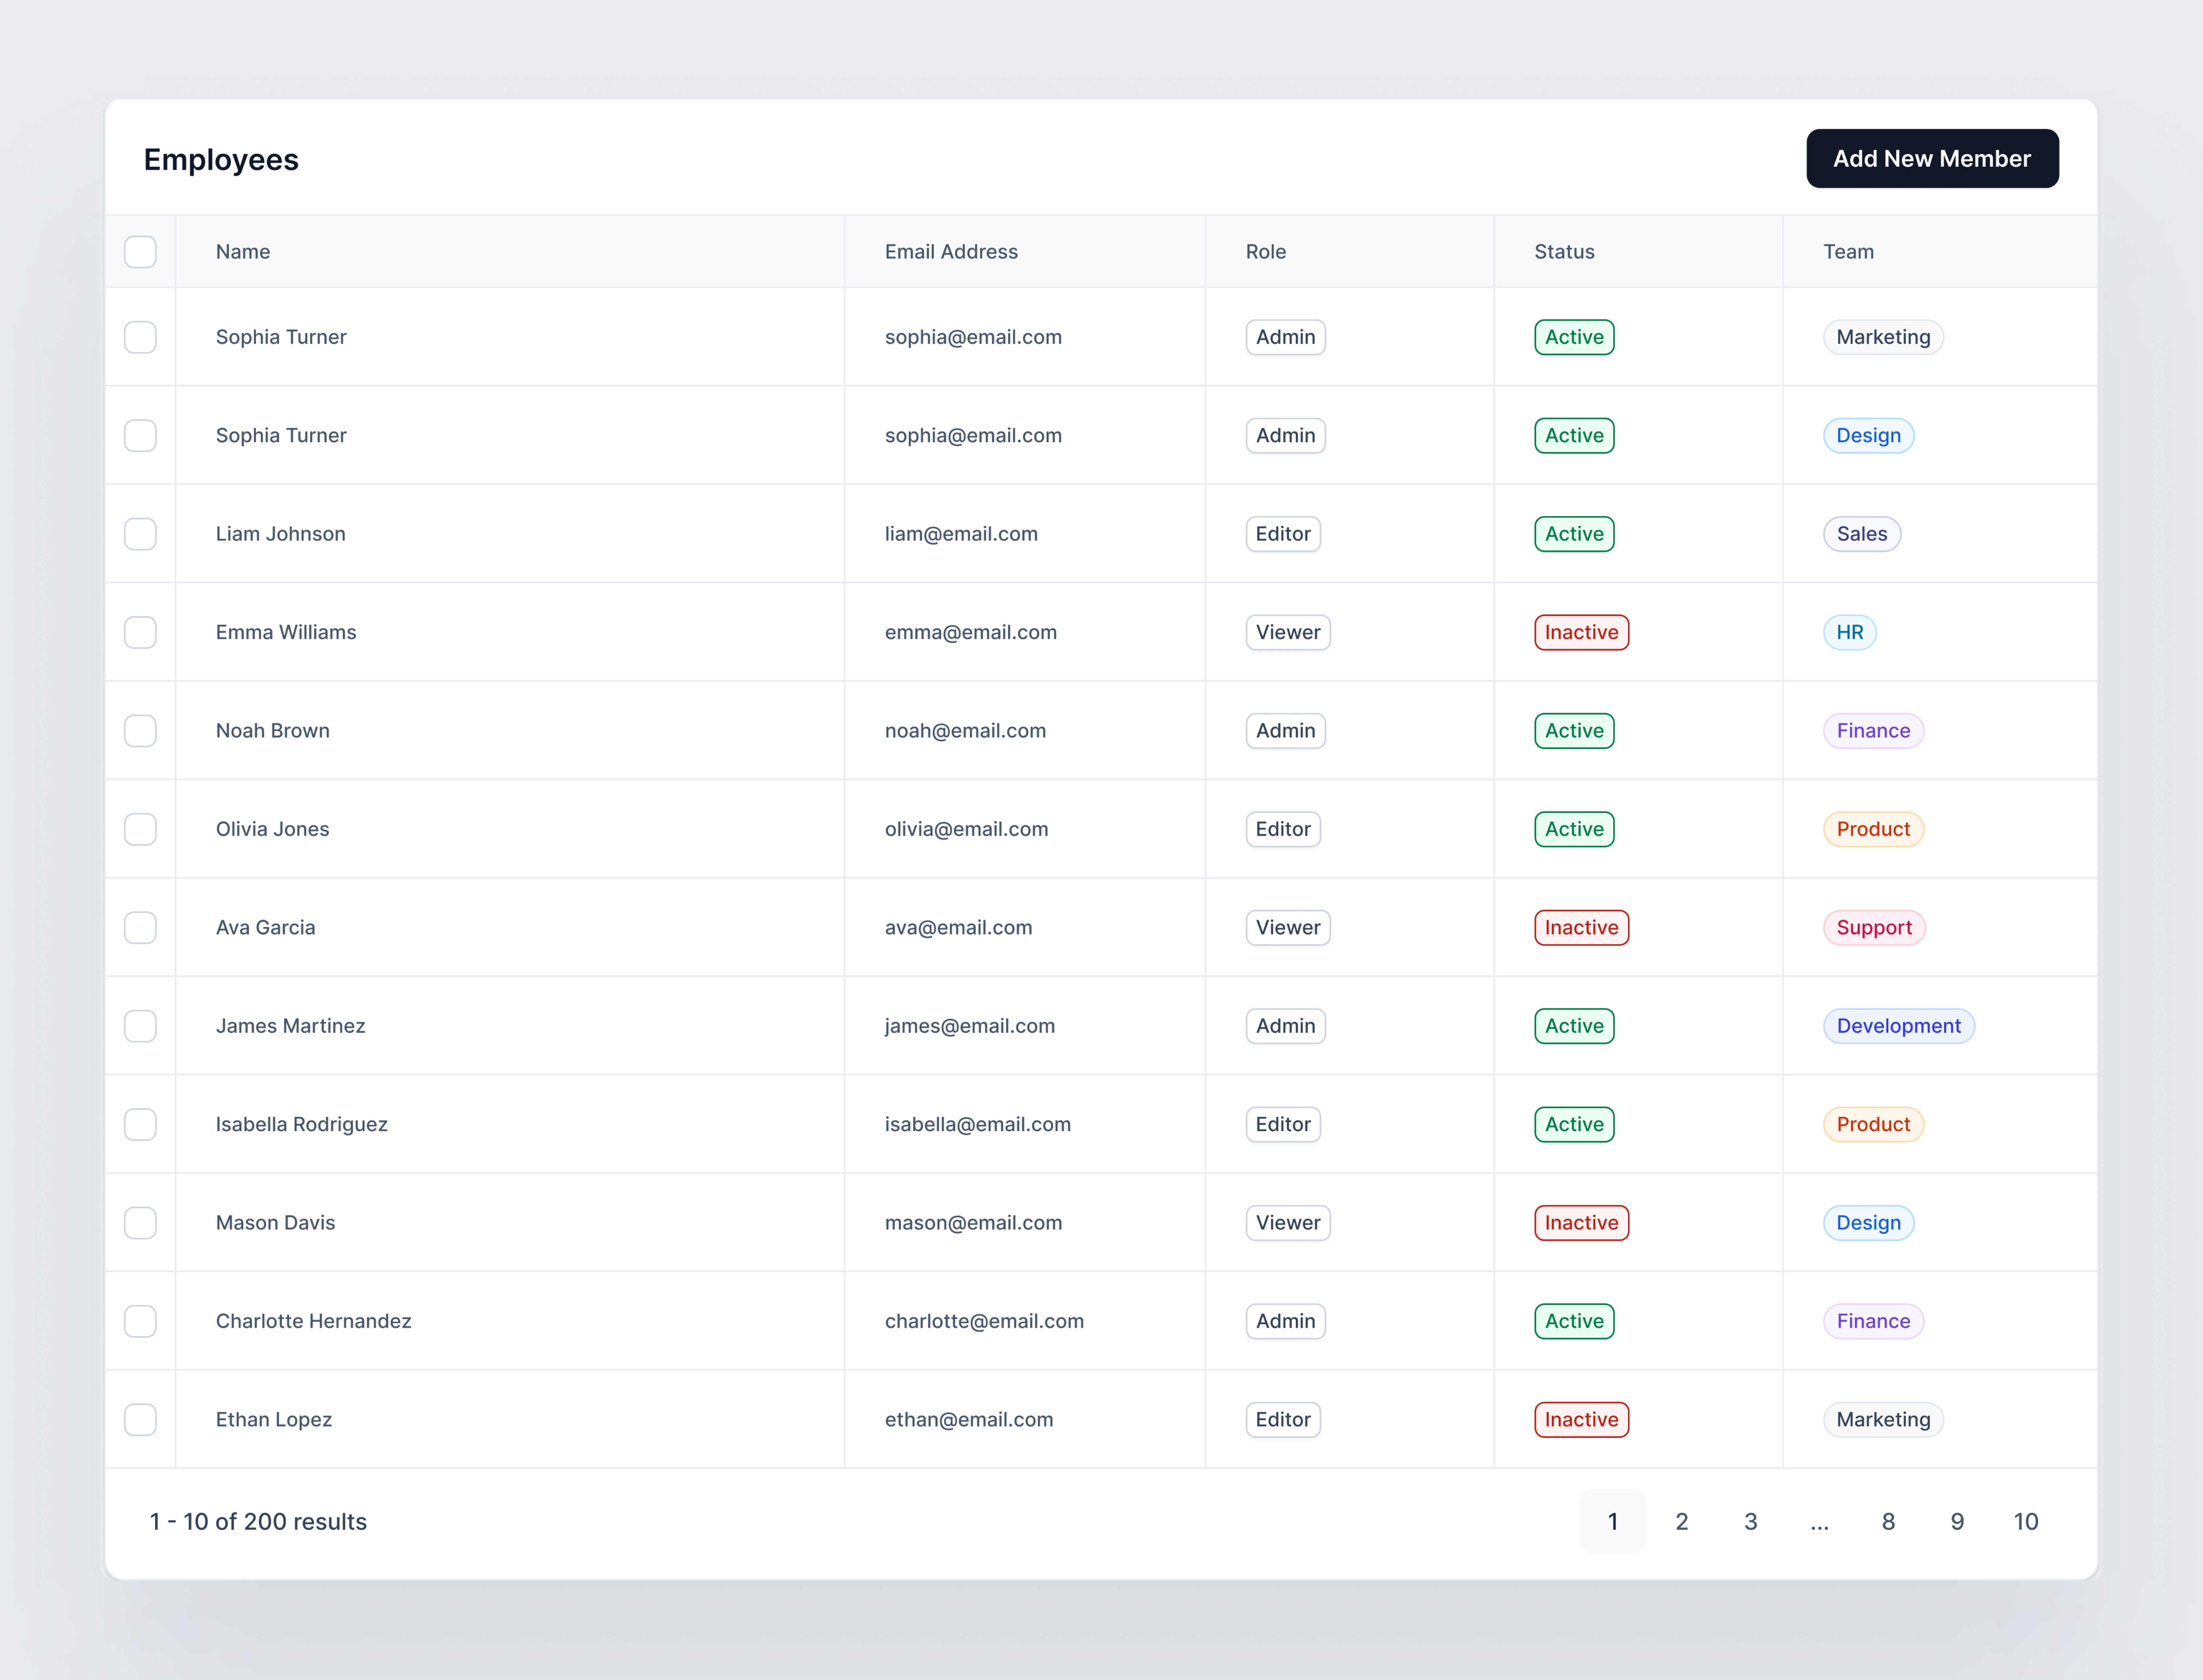Select Emma Williams row checkbox
The height and width of the screenshot is (1680, 2203).
[140, 632]
